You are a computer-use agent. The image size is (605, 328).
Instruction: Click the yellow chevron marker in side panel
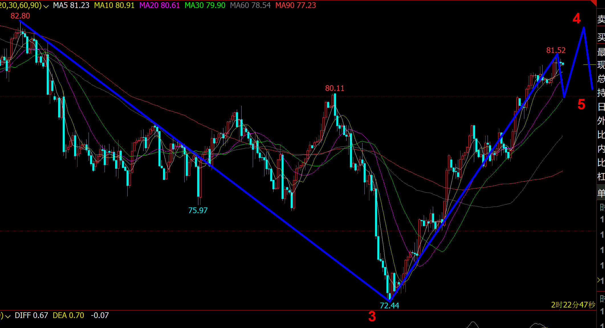click(599, 280)
